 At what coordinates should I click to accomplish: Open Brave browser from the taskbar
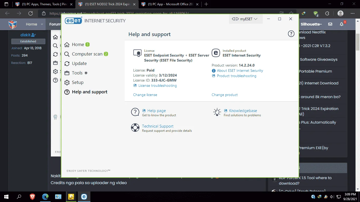[x=32, y=197]
